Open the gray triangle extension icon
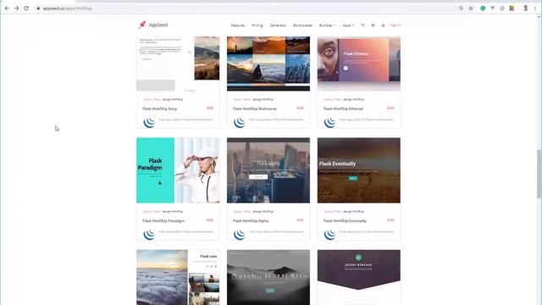The image size is (542, 305). tap(493, 8)
